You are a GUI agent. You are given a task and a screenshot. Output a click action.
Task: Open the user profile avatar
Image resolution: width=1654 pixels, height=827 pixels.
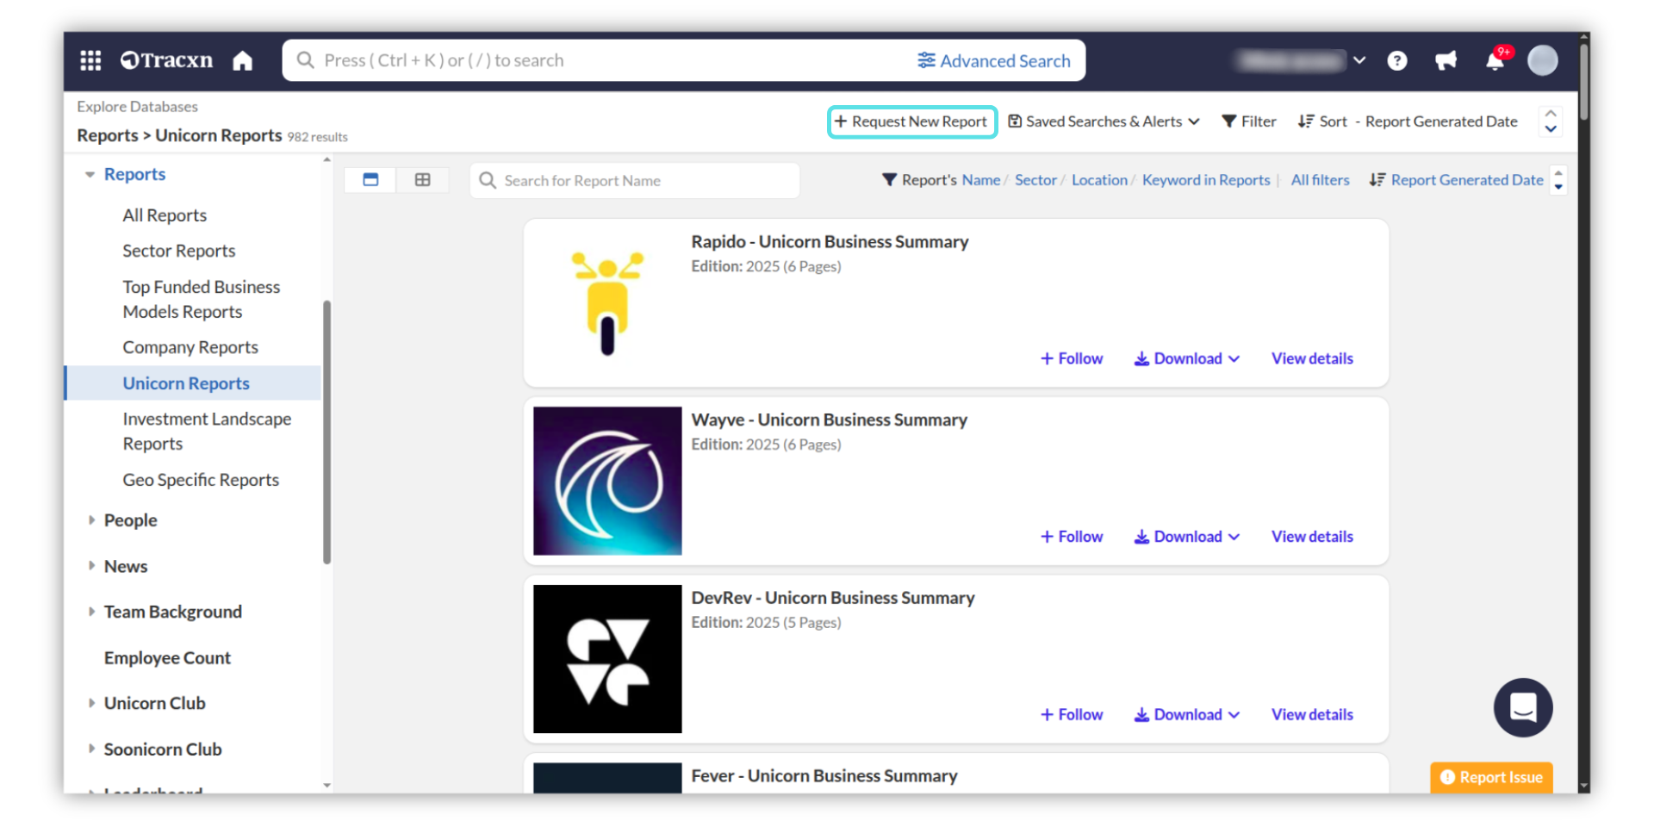coord(1542,60)
